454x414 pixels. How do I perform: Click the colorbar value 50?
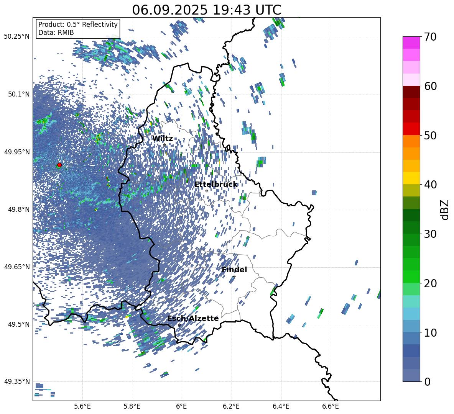coord(431,136)
